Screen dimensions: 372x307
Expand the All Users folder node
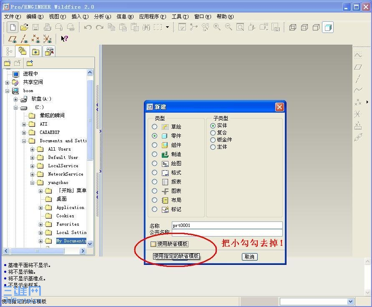[32, 149]
